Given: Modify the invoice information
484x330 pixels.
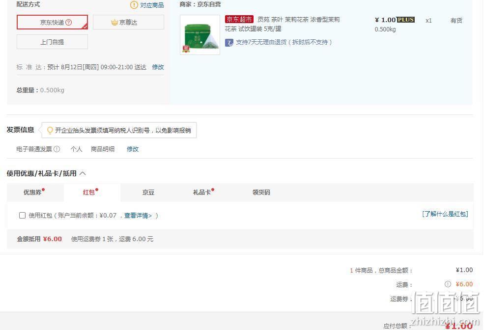Looking at the screenshot, I should (x=132, y=149).
